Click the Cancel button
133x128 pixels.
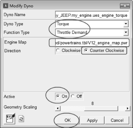pos(117,120)
